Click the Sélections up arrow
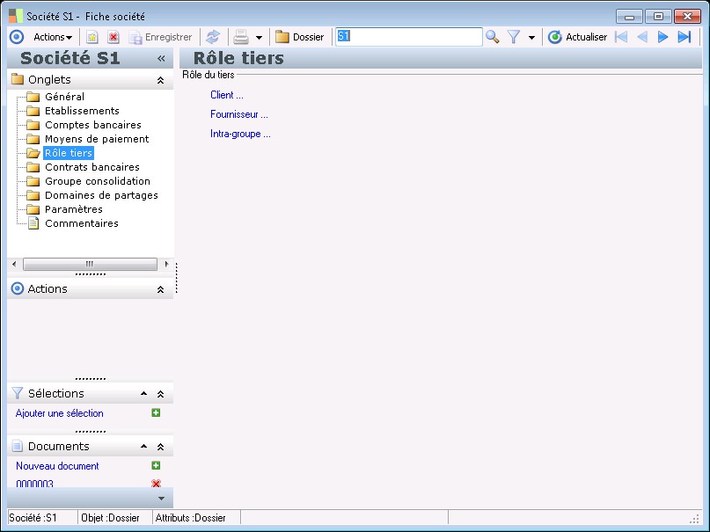 click(x=143, y=394)
